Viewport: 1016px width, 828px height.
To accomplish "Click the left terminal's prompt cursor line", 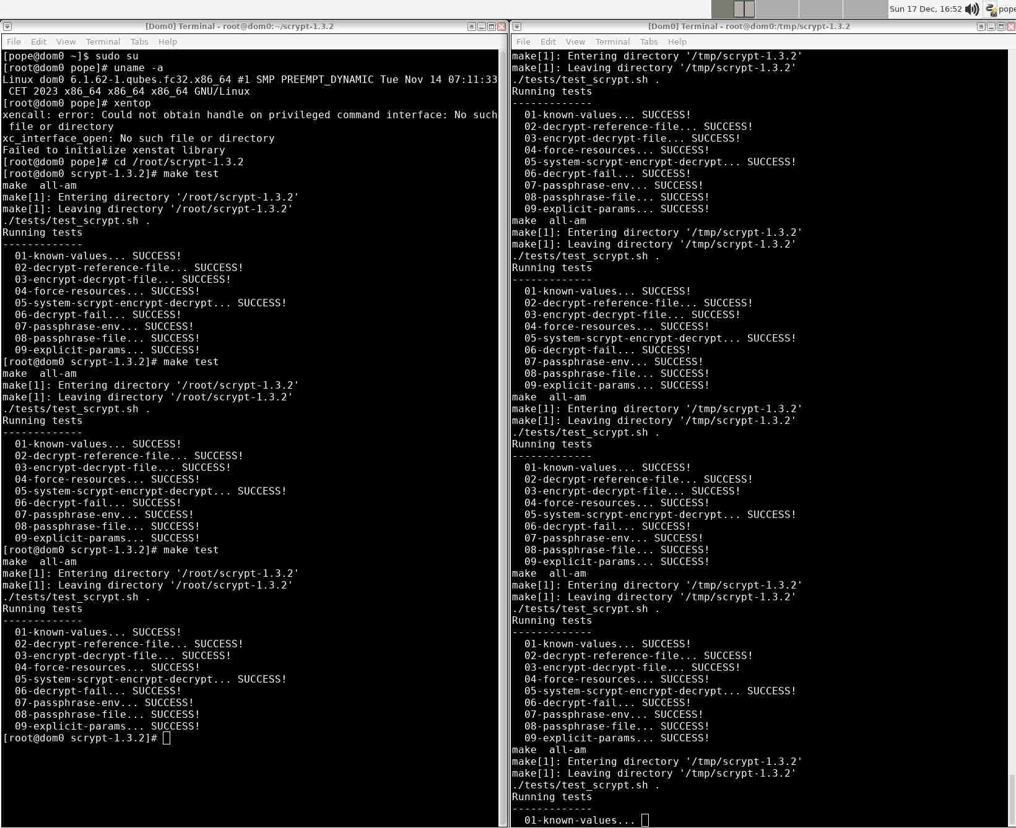I will tap(166, 738).
